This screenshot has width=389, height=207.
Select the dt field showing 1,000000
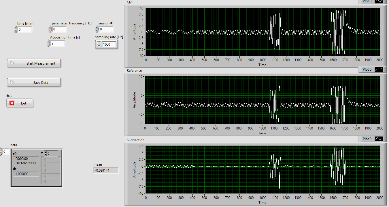pos(26,174)
